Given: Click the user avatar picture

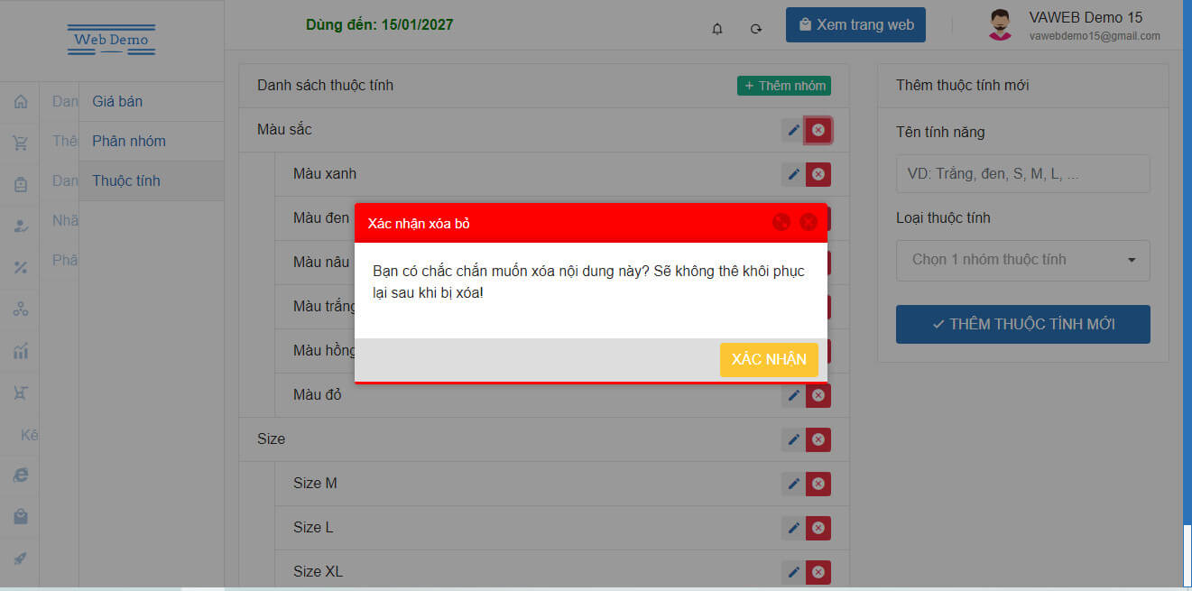Looking at the screenshot, I should (1000, 25).
